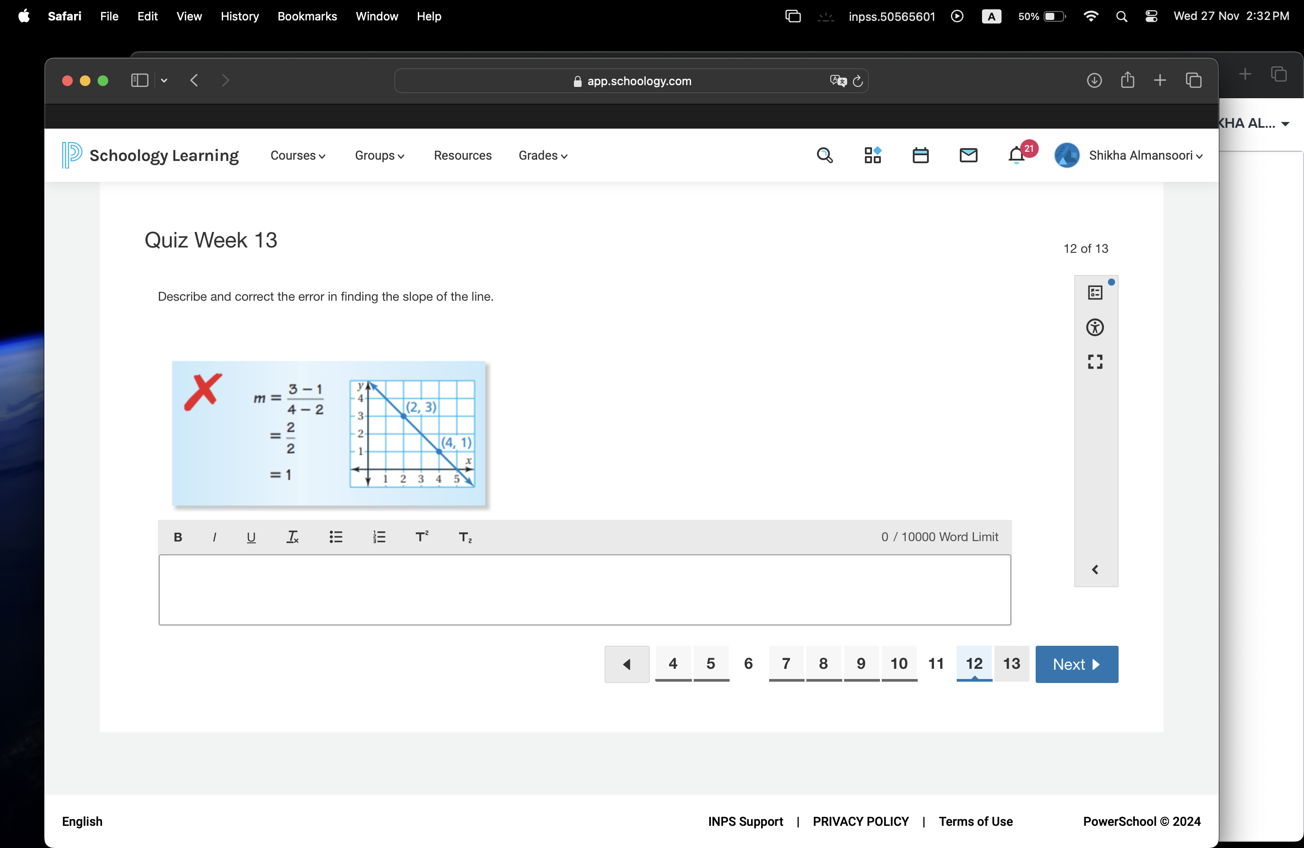This screenshot has height=848, width=1304.
Task: Click the Next button to proceed
Action: [x=1077, y=664]
